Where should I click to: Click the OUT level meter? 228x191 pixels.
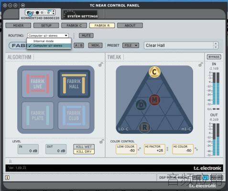(x=216, y=139)
